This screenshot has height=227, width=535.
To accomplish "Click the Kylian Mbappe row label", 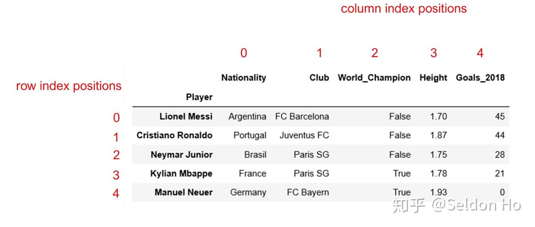I will (181, 174).
